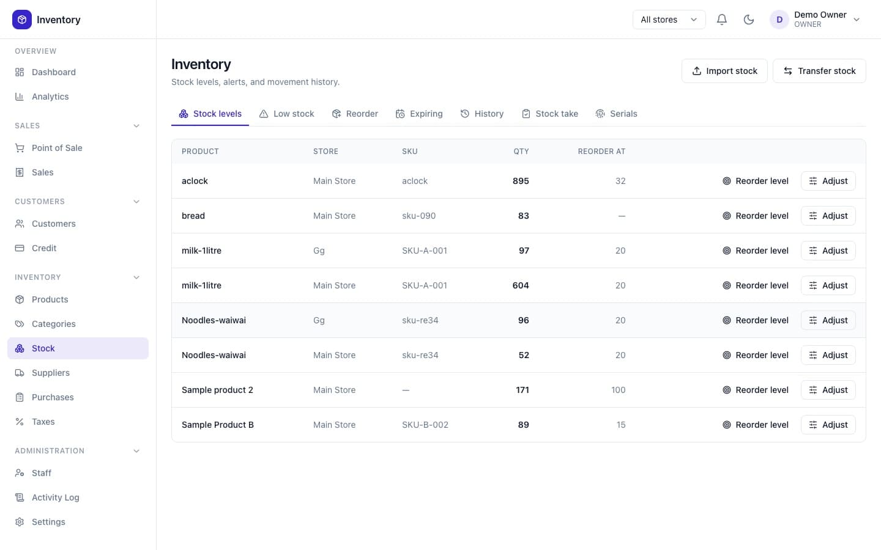Image resolution: width=881 pixels, height=550 pixels.
Task: Open the Serials tab
Action: tap(616, 114)
